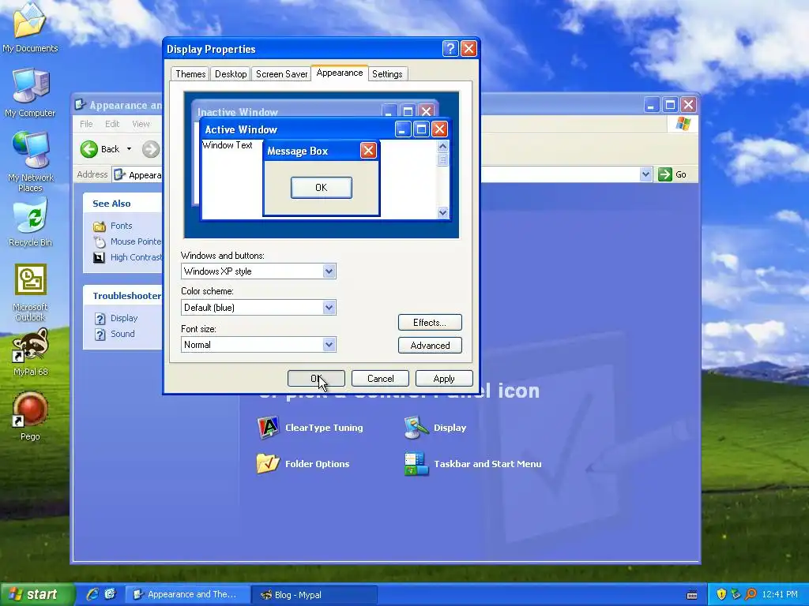809x606 pixels.
Task: Click the Address bar field
Action: point(382,174)
